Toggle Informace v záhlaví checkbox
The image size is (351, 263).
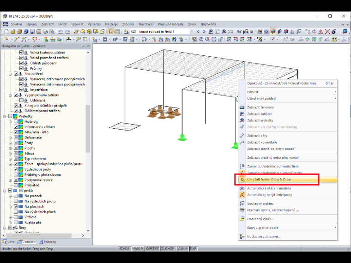[16, 127]
